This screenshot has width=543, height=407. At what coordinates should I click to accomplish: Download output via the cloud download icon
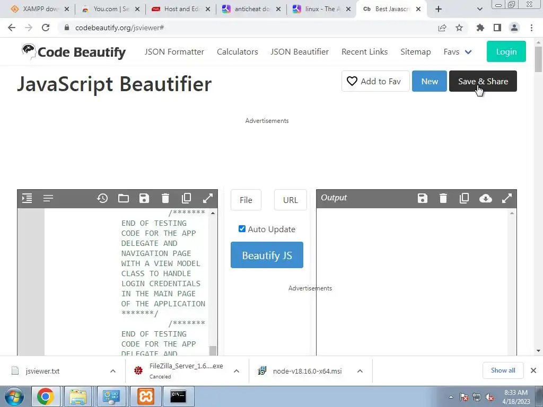(x=486, y=198)
